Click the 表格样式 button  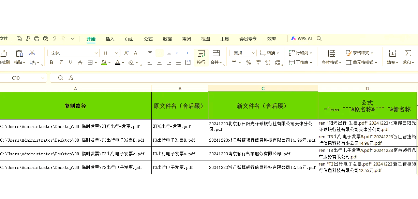click(x=359, y=53)
